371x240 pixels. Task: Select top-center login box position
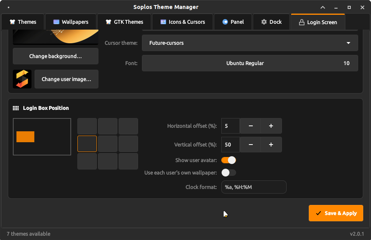click(108, 126)
